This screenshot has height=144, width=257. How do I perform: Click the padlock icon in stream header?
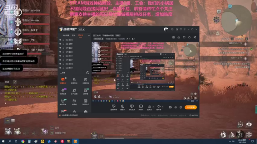pyautogui.click(x=179, y=37)
